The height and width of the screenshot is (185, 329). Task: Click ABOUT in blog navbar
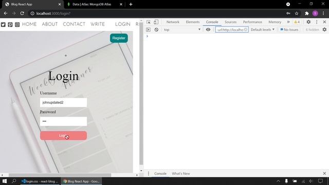point(50,24)
